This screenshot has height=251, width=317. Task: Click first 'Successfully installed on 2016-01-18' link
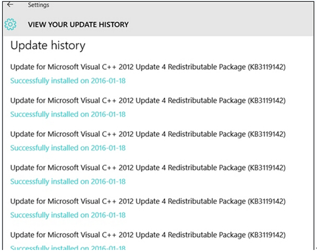(68, 81)
